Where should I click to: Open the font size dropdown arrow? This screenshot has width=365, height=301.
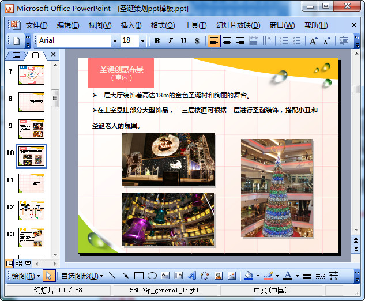pos(142,41)
